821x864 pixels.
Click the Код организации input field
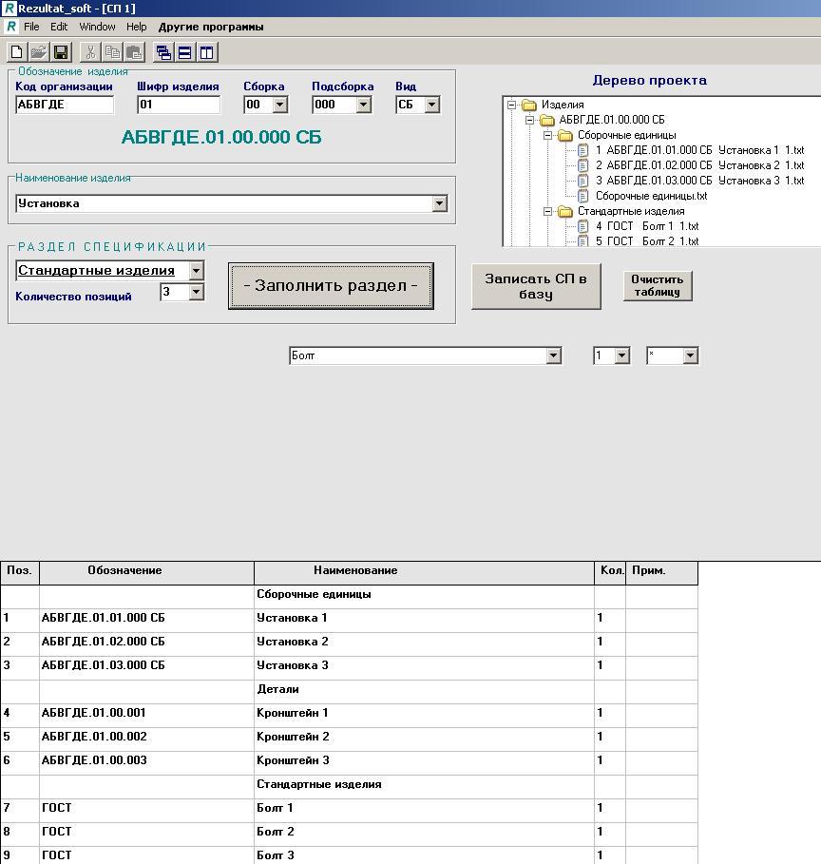65,105
